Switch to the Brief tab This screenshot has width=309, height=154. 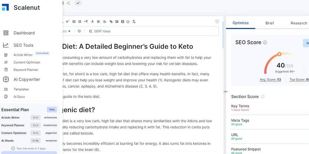point(270,23)
